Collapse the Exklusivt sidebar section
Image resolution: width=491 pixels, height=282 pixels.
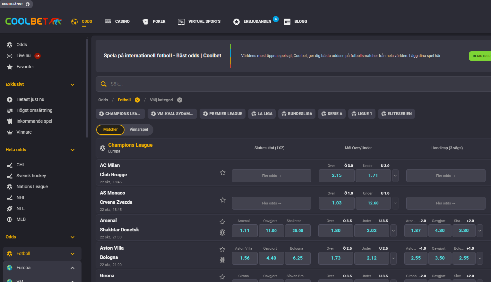click(x=73, y=85)
